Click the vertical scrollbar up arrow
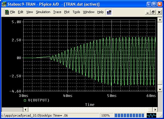Screen dimensions: 164x119 (160, 20)
